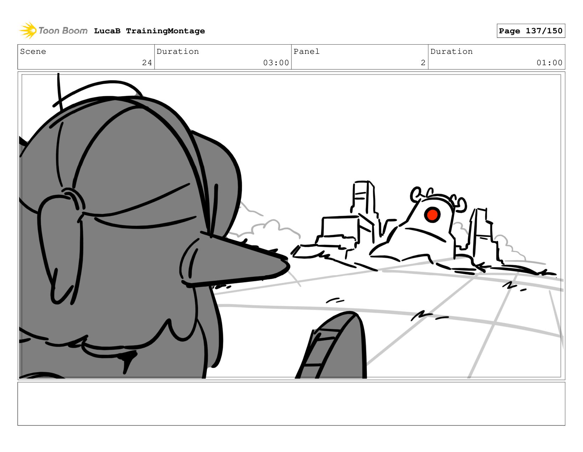This screenshot has height=452, width=583.
Task: Select the panel number 2
Action: [x=423, y=63]
